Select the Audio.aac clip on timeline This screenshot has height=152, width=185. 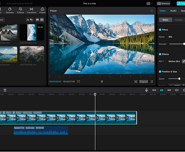[41, 130]
